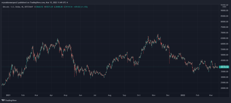
Task: Click the 70000.00 price axis label
Action: (x=224, y=33)
